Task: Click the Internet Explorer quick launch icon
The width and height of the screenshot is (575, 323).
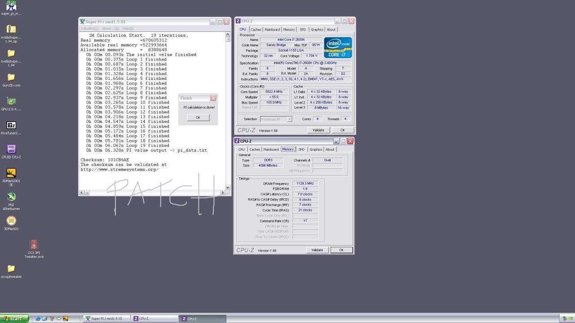Action: (x=38, y=319)
